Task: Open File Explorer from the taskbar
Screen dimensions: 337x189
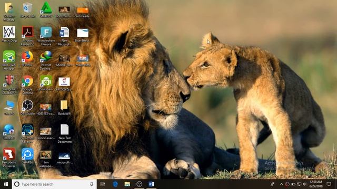Action: 127,184
